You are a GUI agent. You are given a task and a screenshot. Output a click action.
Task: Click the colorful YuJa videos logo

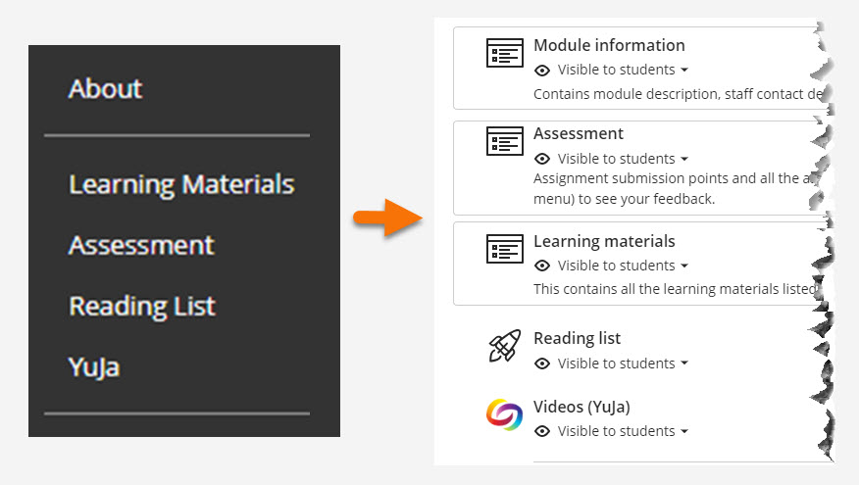505,414
